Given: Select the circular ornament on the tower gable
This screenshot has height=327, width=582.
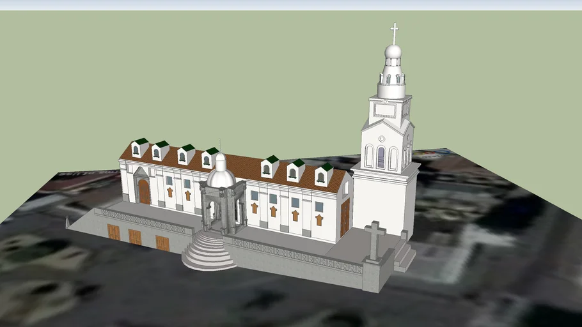Looking at the screenshot, I should [382, 139].
